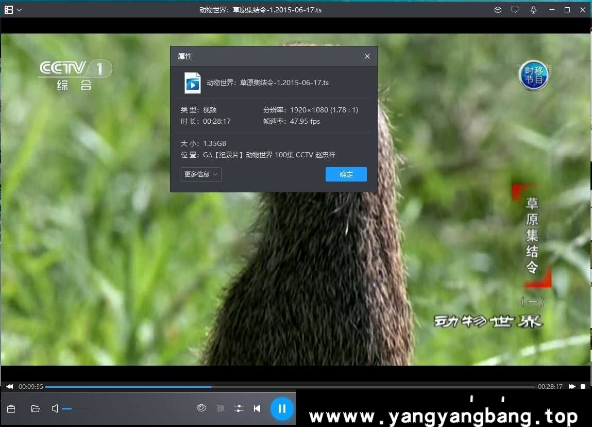Click the mini-mode box icon in title bar
The height and width of the screenshot is (427, 592).
click(x=497, y=9)
